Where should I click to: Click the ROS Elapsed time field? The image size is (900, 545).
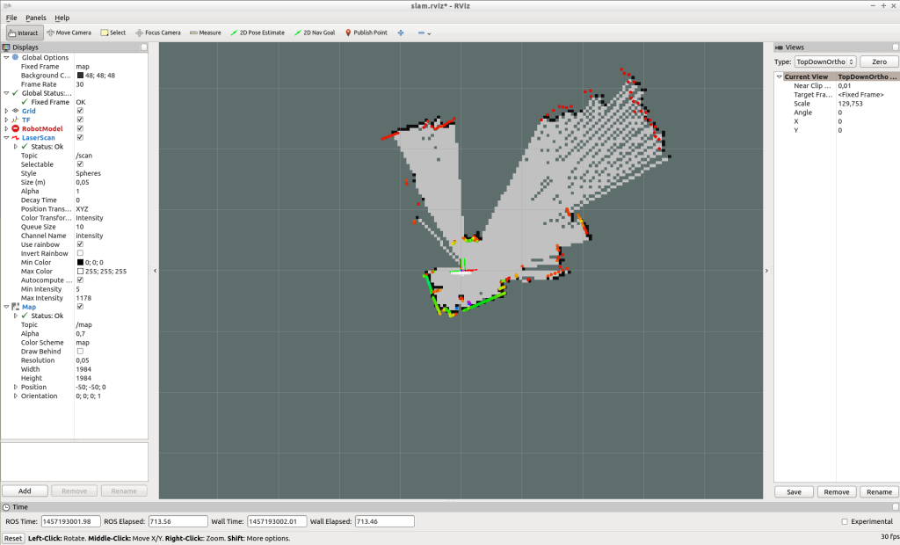(178, 521)
